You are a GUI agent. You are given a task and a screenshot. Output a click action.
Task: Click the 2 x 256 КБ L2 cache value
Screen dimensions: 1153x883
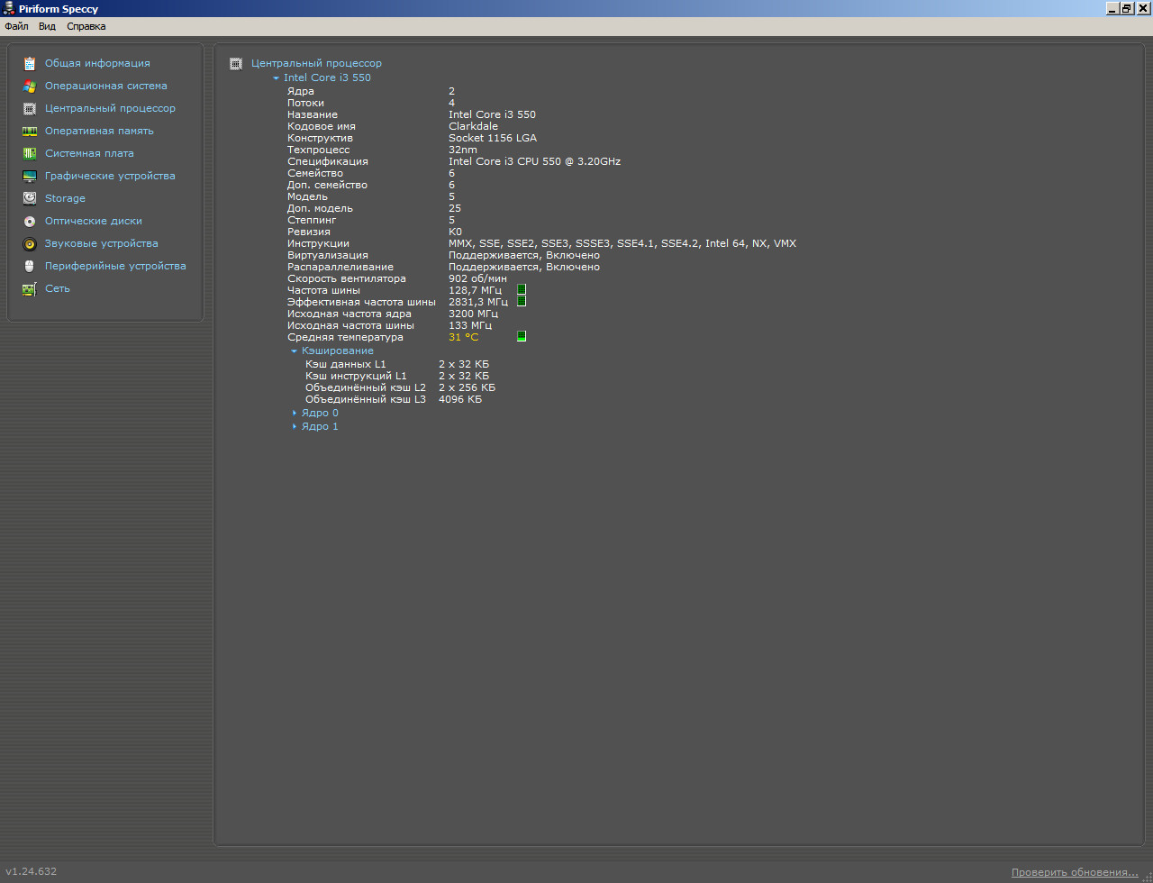point(467,387)
